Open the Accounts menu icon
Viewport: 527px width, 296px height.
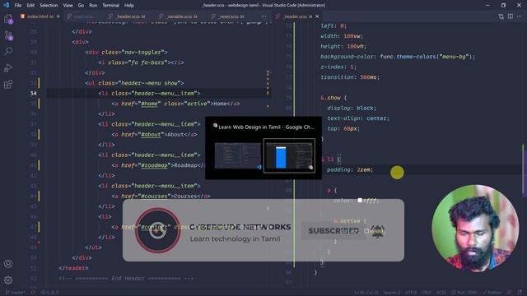point(8,264)
